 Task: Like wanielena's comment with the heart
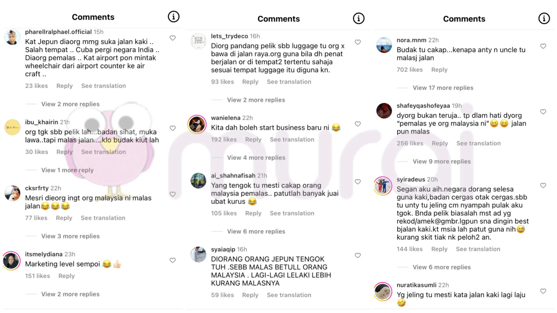358,124
